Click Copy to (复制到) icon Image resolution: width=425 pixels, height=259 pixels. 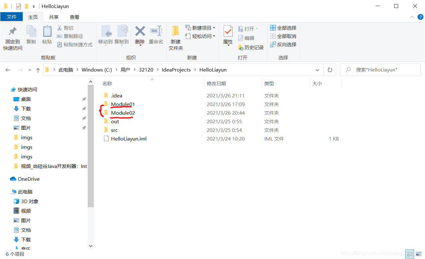[122, 31]
